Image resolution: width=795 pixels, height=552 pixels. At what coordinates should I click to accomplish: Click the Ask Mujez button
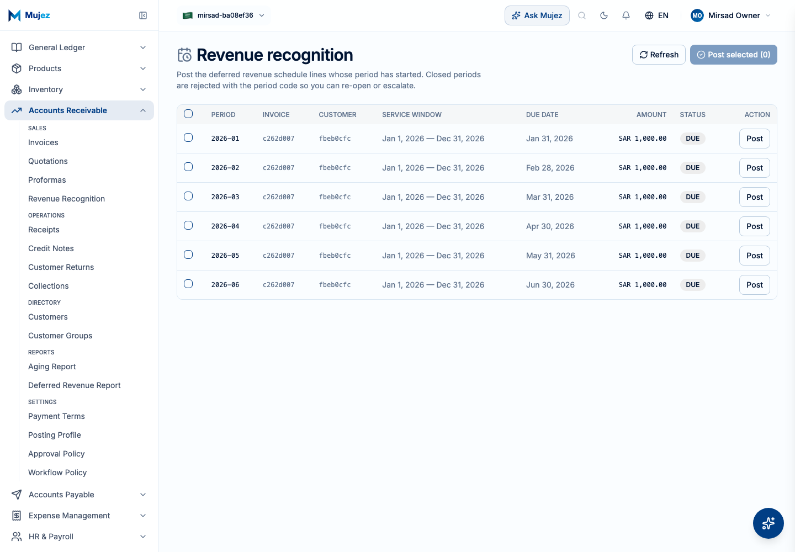pos(537,15)
